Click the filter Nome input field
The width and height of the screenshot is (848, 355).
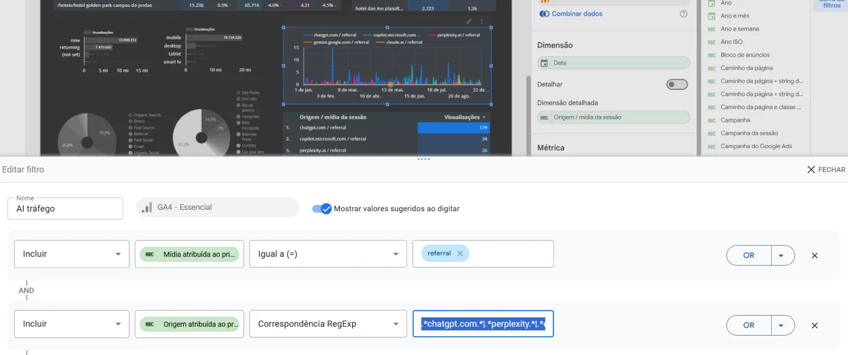pyautogui.click(x=66, y=209)
